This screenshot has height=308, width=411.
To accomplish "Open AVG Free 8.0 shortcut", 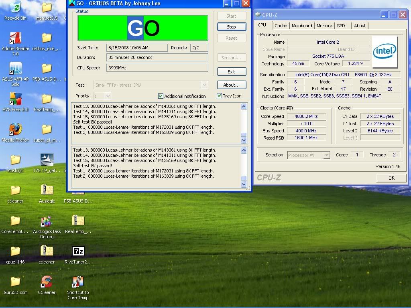I will point(16,99).
